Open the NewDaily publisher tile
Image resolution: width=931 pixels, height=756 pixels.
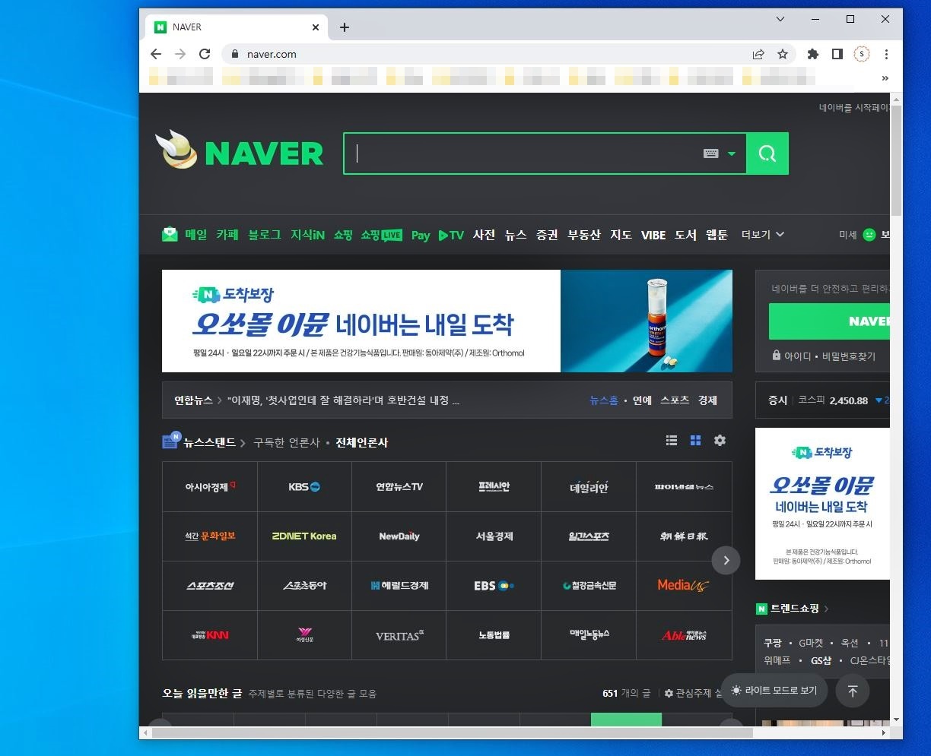[399, 536]
